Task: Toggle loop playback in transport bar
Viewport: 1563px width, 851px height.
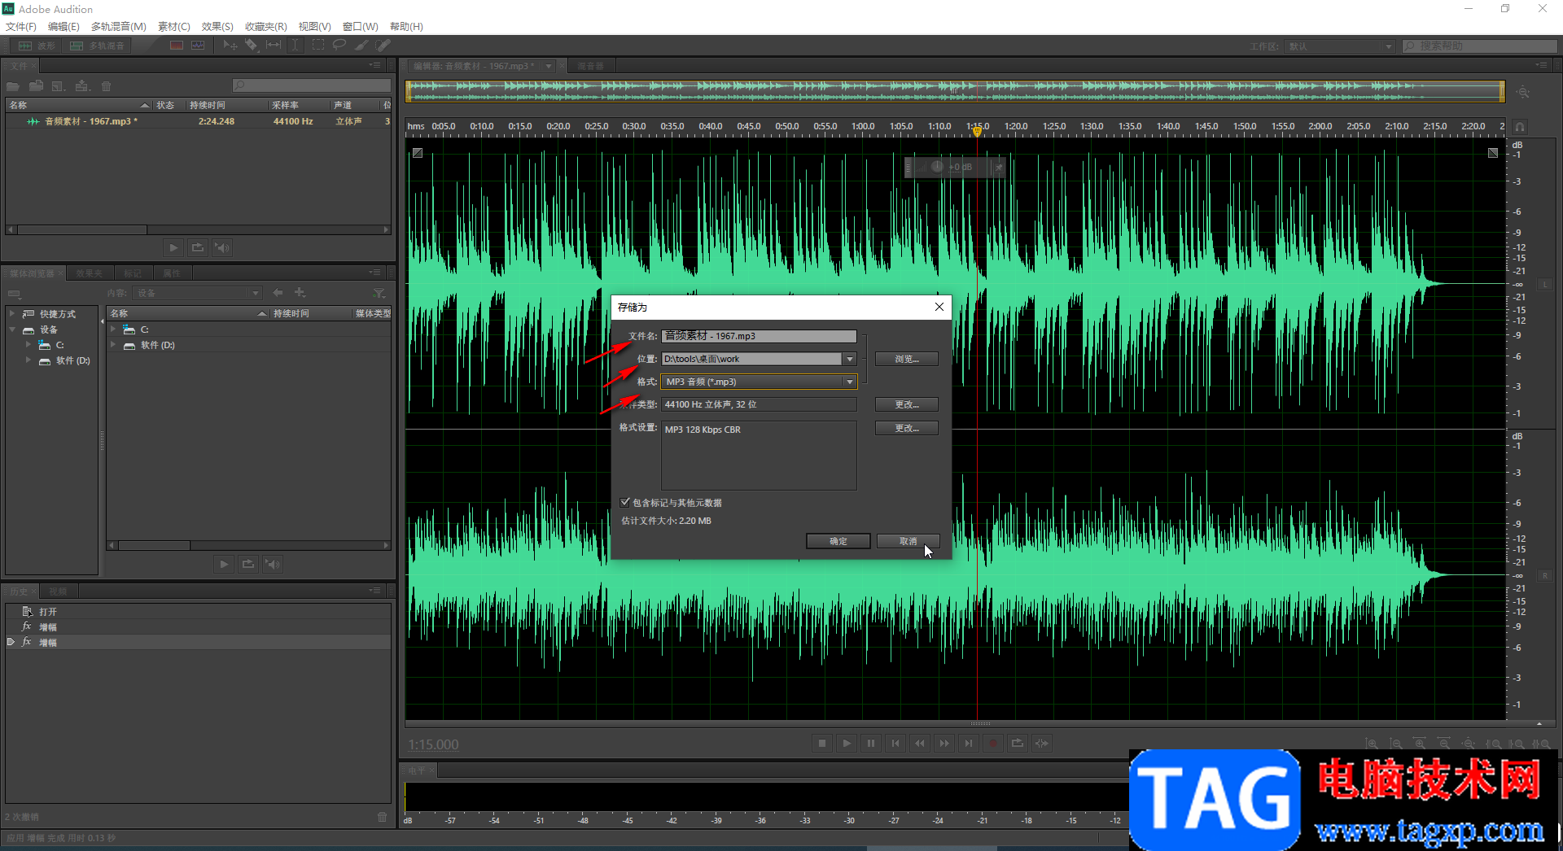Action: 1017,744
